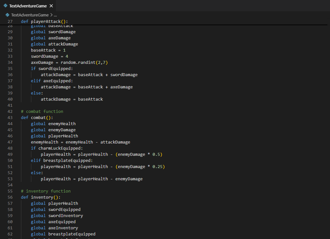Click 'enemyHealth - attackDamage' on line 47
The height and width of the screenshot is (239, 330).
98,142
